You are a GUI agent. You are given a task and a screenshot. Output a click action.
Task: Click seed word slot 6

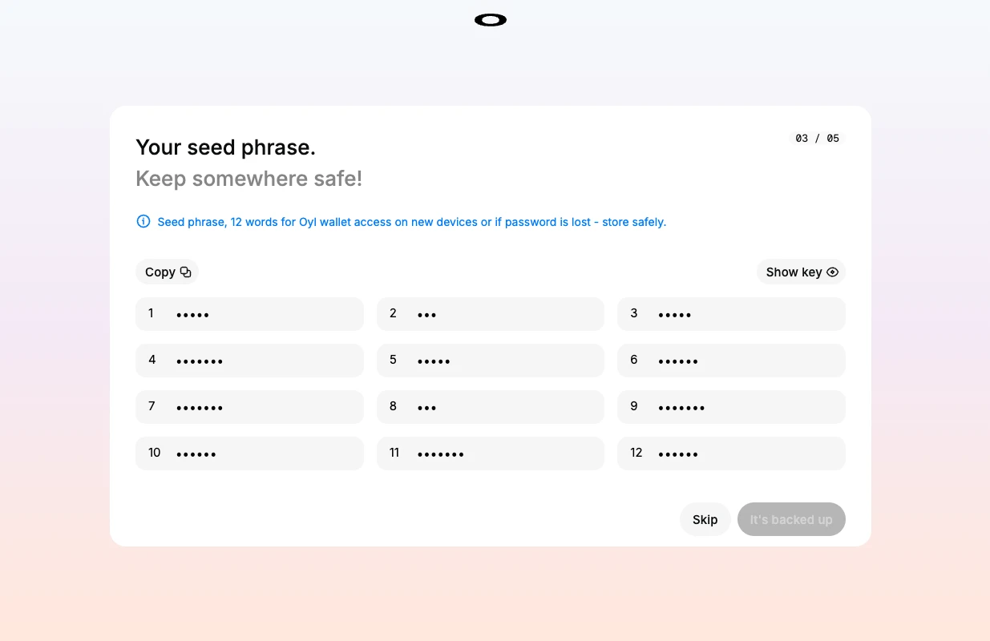(731, 361)
